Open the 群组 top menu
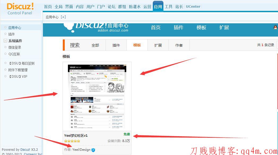 point(122,7)
